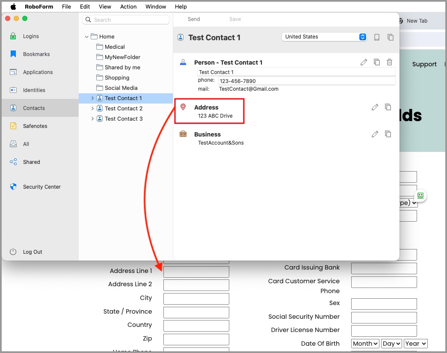The width and height of the screenshot is (447, 353).
Task: Click the mobile device icon beside country selector
Action: coord(377,37)
